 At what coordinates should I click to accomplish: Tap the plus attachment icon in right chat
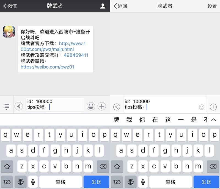coord(213,107)
